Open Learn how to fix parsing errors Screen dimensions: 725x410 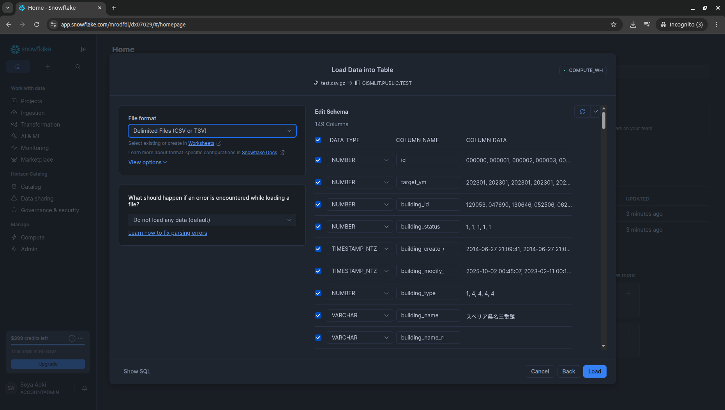coord(168,233)
